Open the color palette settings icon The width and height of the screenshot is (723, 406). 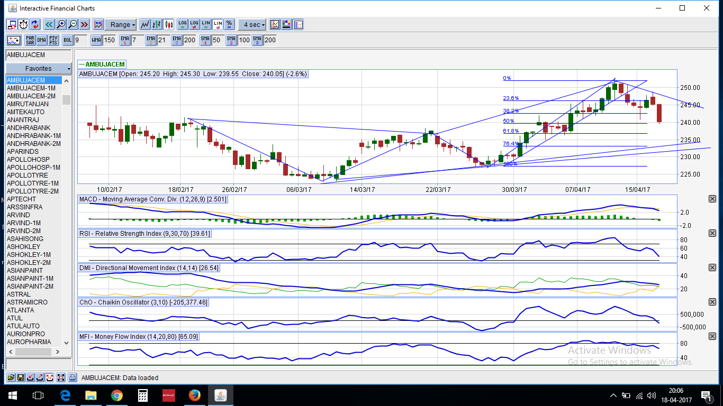tap(286, 24)
